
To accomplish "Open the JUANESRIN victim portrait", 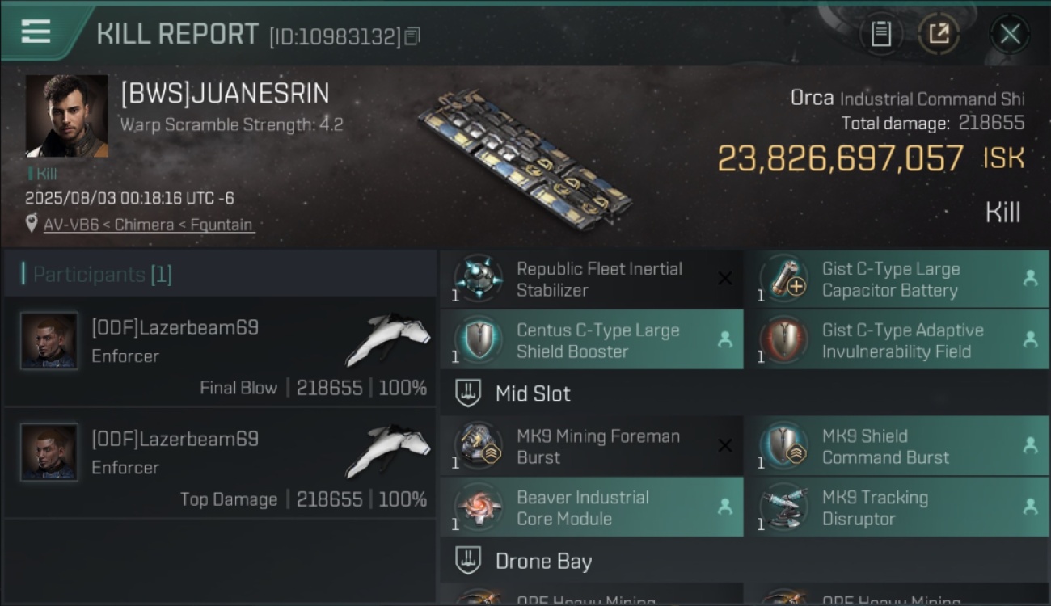I will [x=66, y=116].
